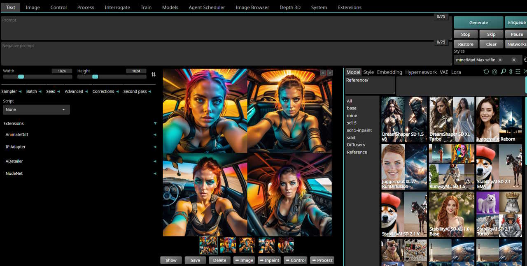The image size is (527, 266).
Task: Click the magnifier search icon in networks panel
Action: [503, 72]
